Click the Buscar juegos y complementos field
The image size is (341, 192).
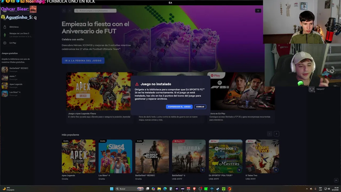pos(95,11)
